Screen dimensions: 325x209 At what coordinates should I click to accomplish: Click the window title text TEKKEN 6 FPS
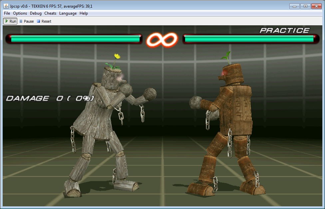pos(46,6)
